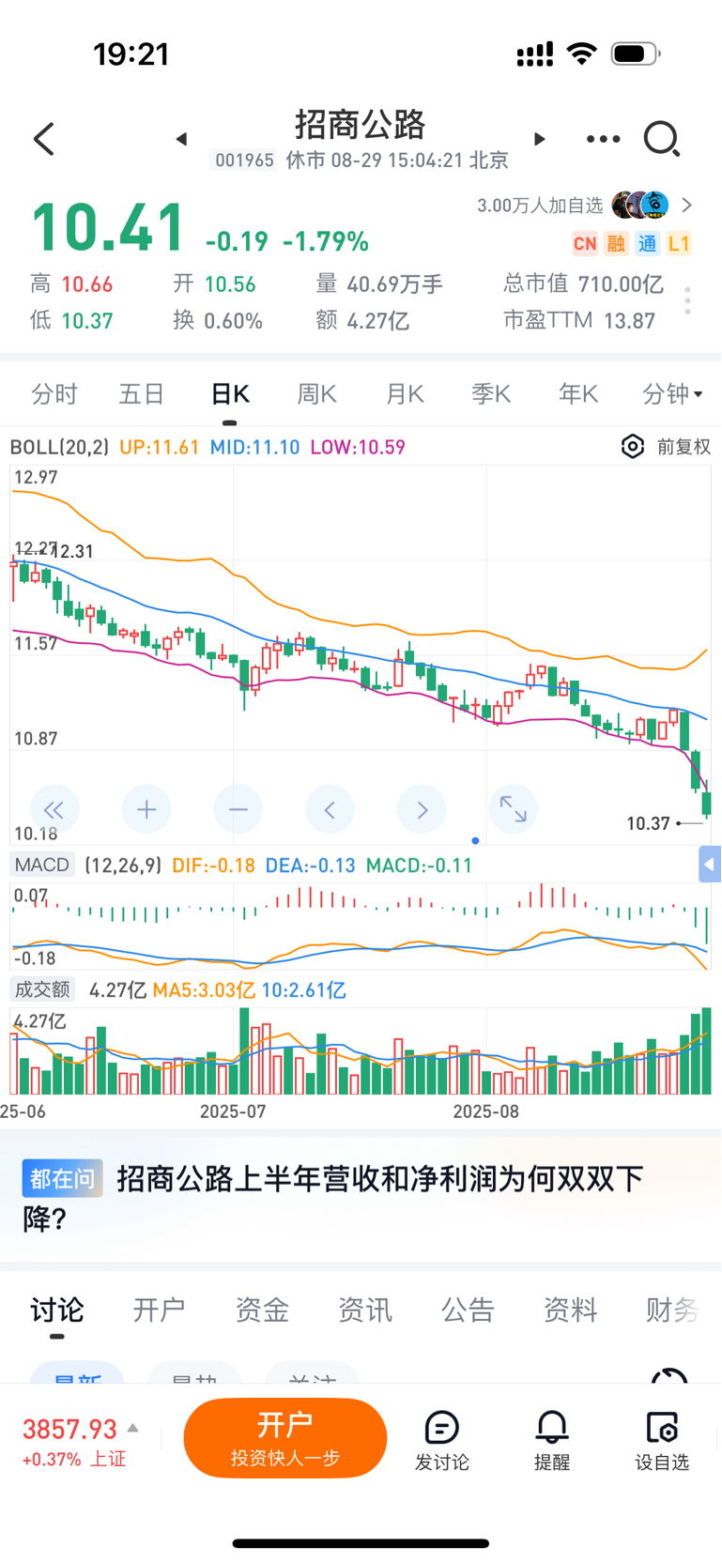Expand side panel blue arrow tab
The width and height of the screenshot is (722, 1563).
(710, 864)
